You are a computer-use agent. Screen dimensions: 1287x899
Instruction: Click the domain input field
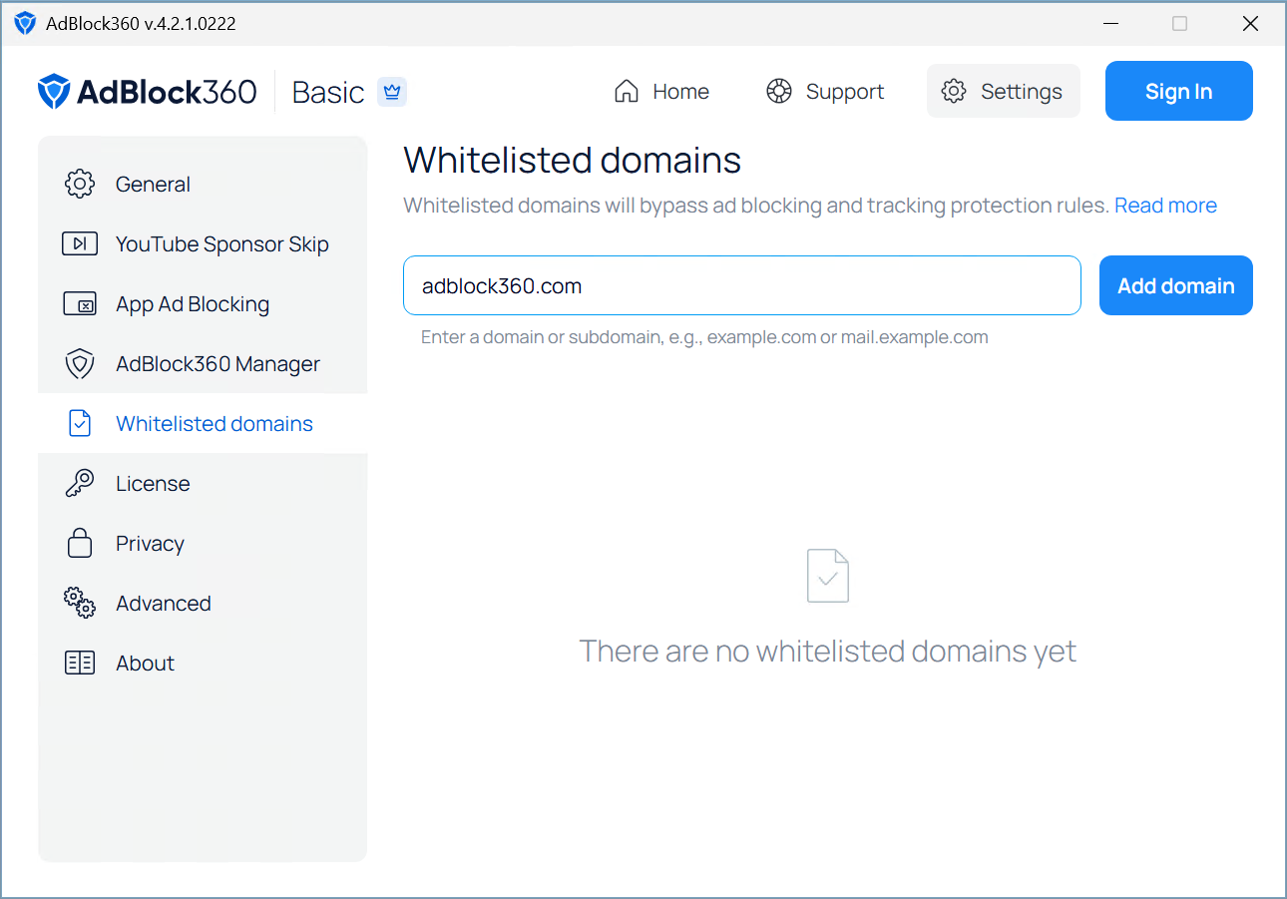742,285
